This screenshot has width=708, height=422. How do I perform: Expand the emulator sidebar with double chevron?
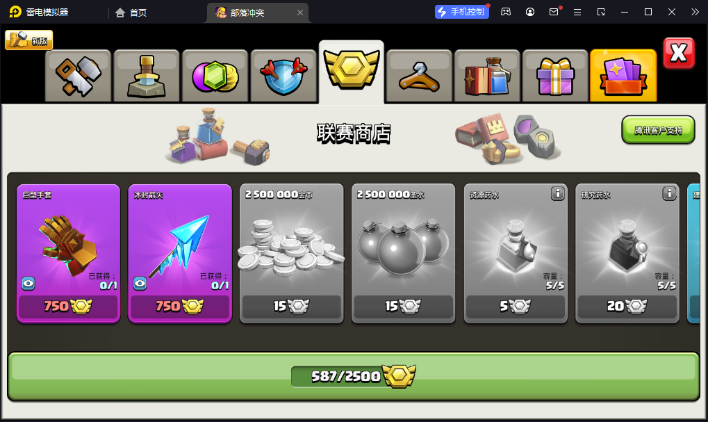click(x=695, y=13)
